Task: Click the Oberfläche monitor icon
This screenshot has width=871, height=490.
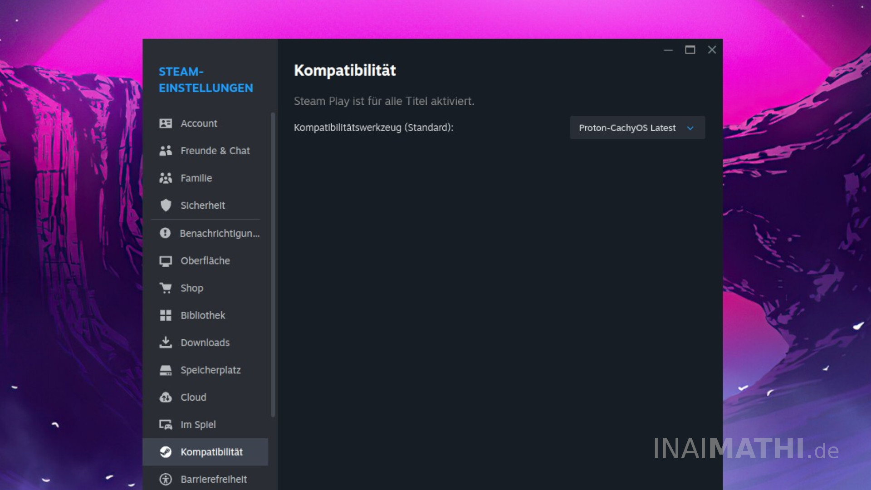Action: coord(166,261)
